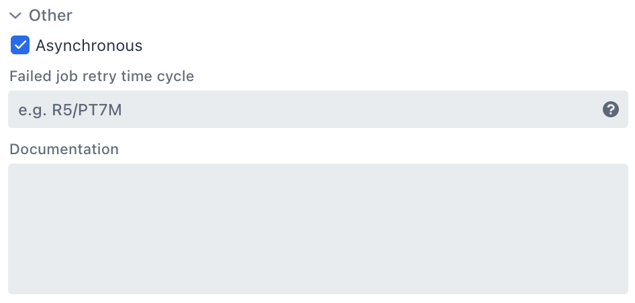
Task: Click the bottom area of Documentation textarea
Action: coord(317,282)
